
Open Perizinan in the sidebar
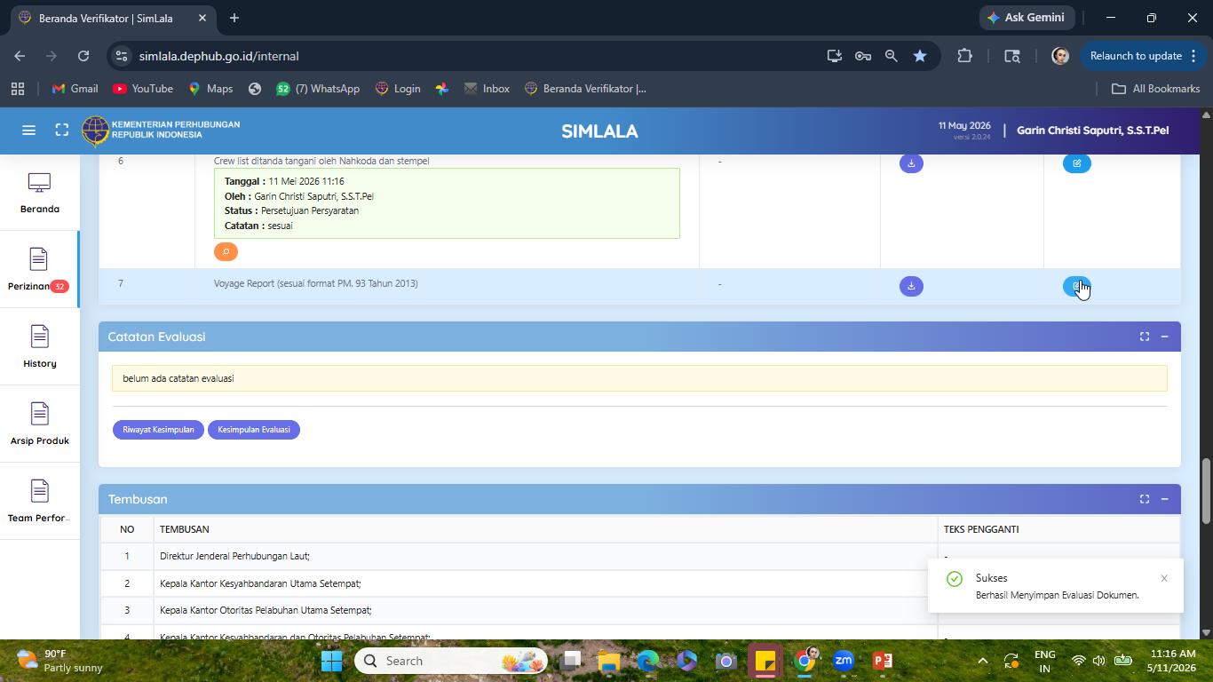pyautogui.click(x=40, y=270)
